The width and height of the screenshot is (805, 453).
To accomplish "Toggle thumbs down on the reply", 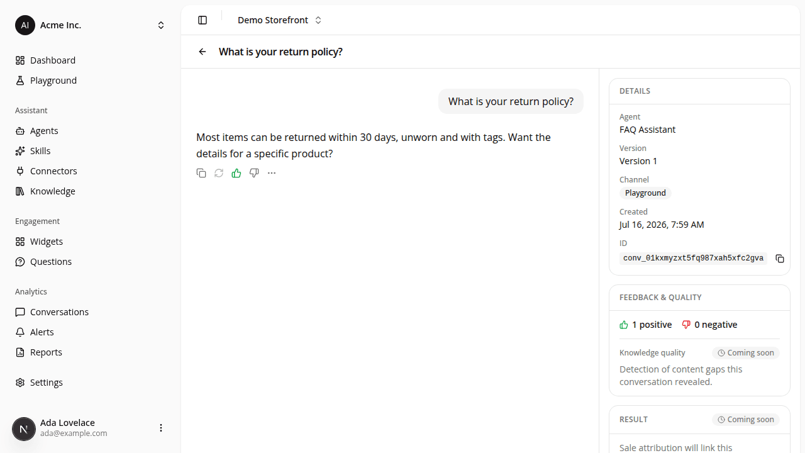I will coord(254,173).
